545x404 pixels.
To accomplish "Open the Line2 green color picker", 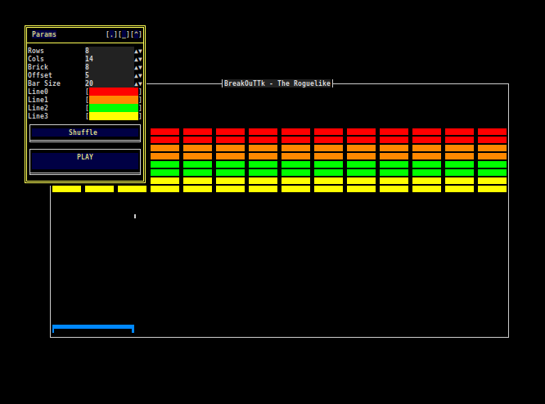I will [114, 108].
